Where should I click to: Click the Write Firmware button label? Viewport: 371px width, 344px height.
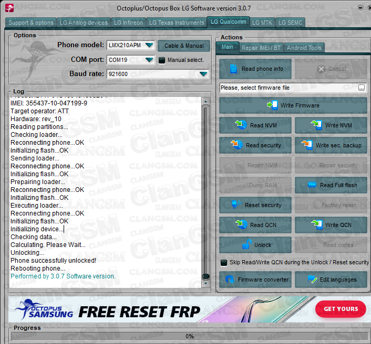pyautogui.click(x=300, y=105)
